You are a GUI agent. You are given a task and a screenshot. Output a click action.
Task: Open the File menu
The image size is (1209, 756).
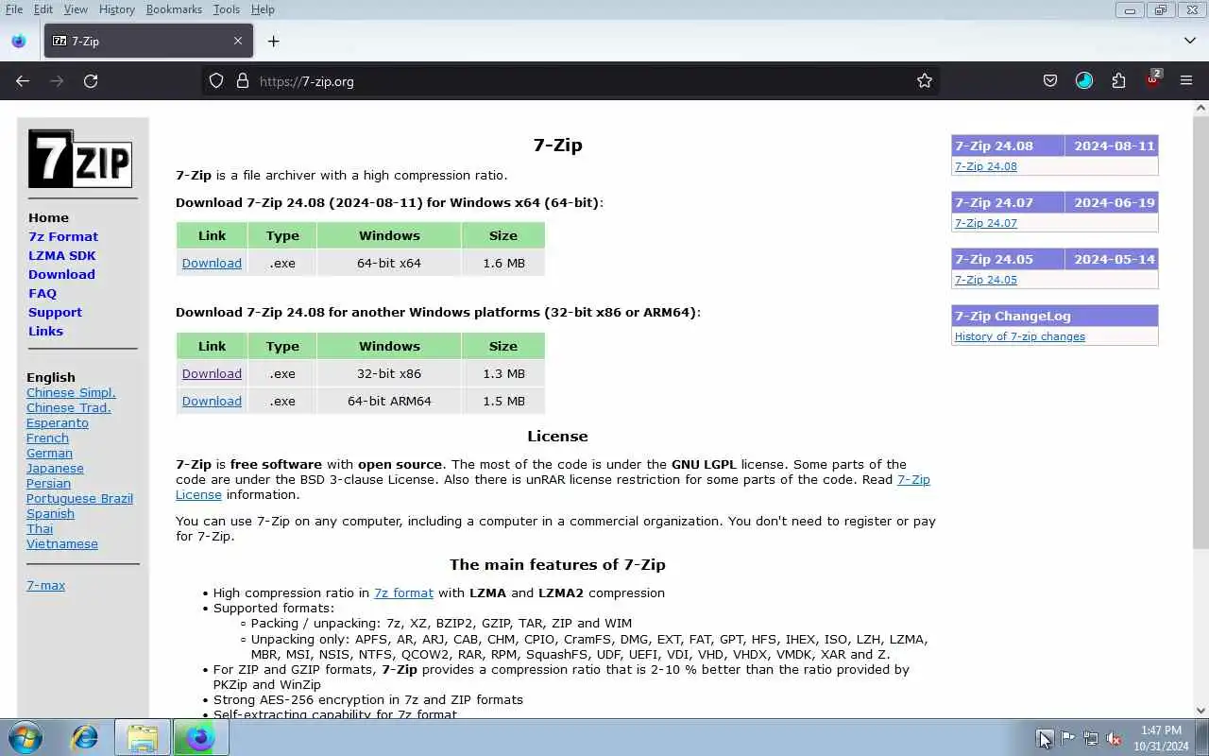[x=14, y=9]
